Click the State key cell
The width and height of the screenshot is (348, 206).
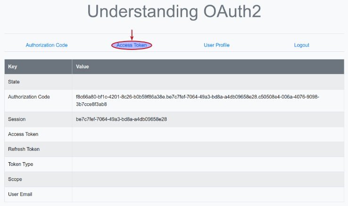pos(14,82)
